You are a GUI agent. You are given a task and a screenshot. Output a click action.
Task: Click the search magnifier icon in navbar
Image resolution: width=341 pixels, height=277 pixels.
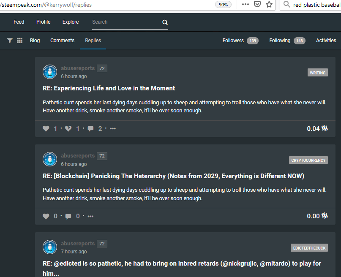click(x=165, y=22)
